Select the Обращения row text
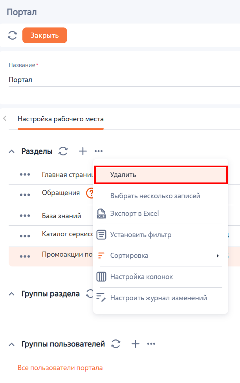 61,193
